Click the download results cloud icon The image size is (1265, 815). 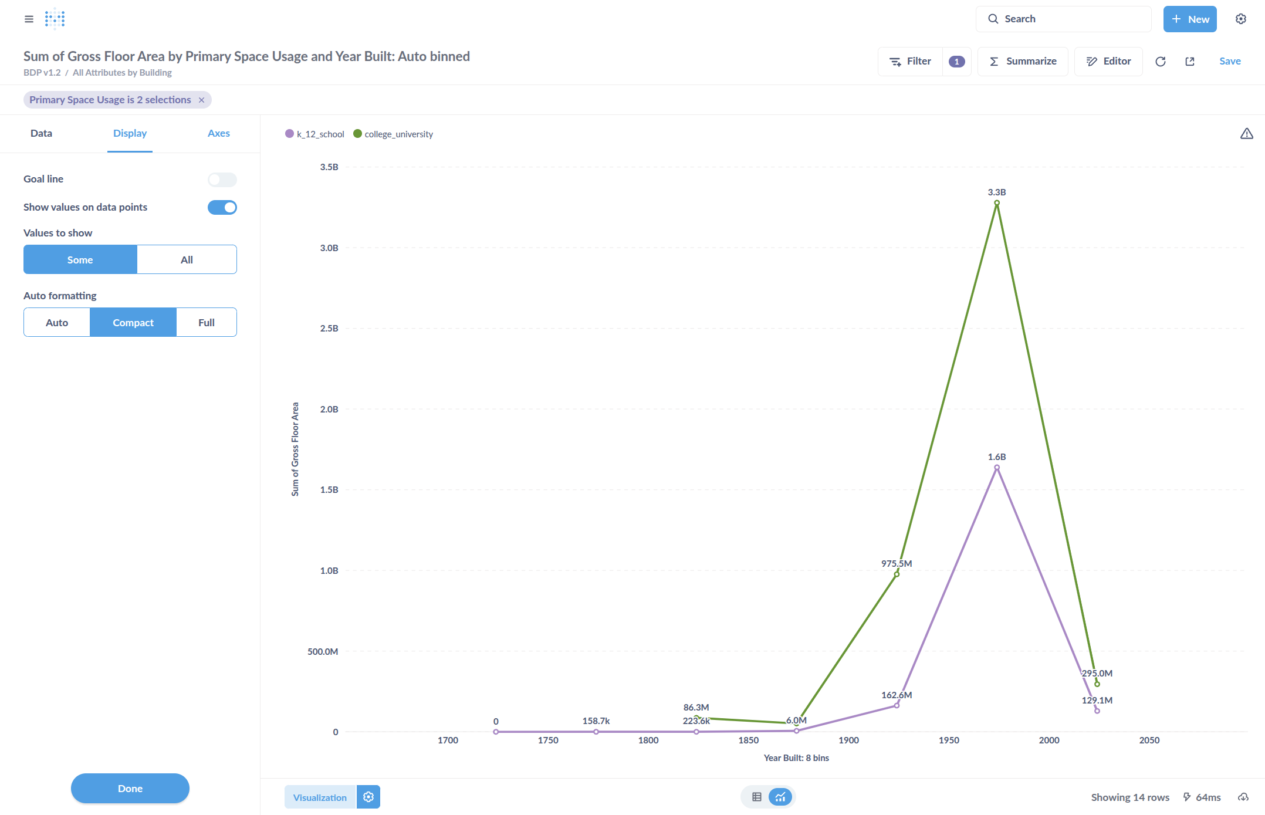coord(1243,797)
